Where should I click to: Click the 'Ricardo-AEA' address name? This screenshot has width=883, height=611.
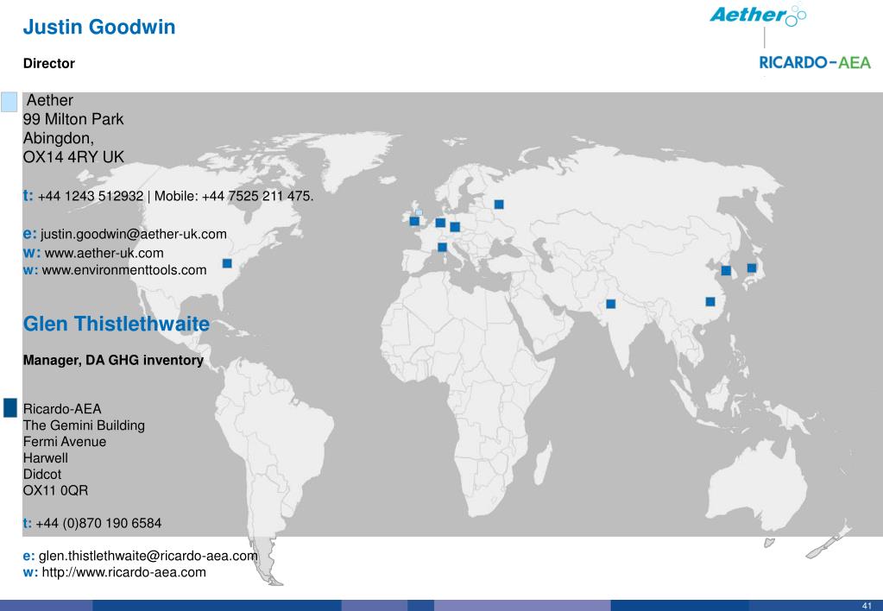62,409
